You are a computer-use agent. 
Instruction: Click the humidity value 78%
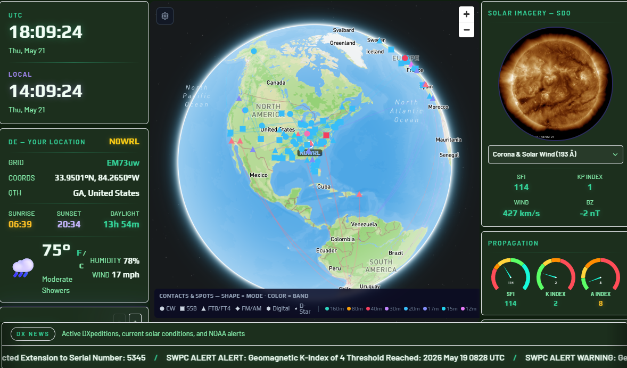(x=131, y=261)
